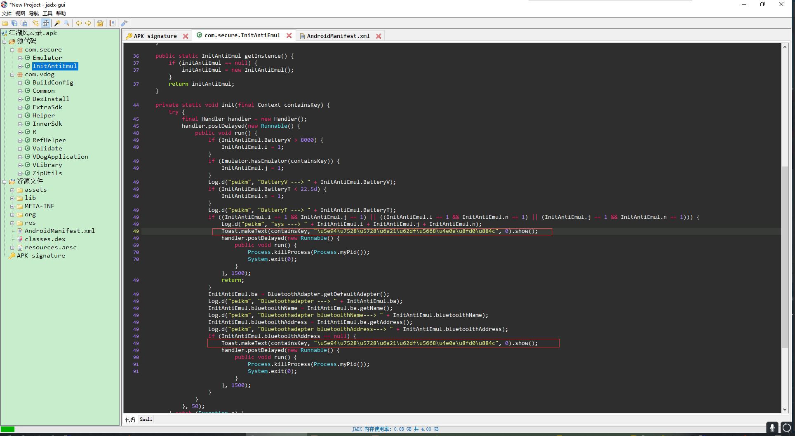The width and height of the screenshot is (795, 436).
Task: Expand the Emulator class node
Action: (x=20, y=58)
